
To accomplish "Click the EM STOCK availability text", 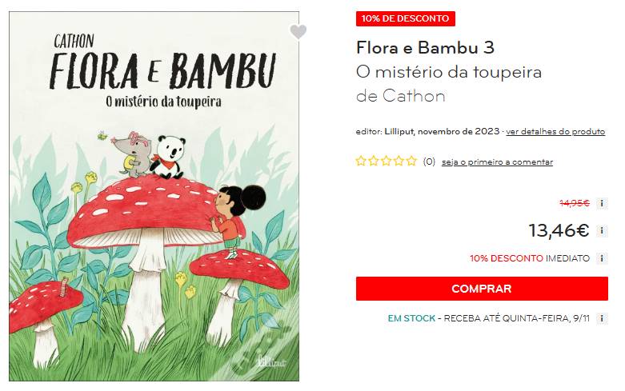I will 411,318.
